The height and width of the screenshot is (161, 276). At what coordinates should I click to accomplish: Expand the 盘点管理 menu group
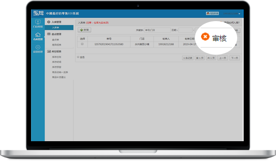tap(54, 34)
